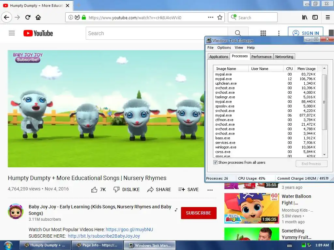Open the Something Yummy Fruit video thumbnail
Image resolution: width=334 pixels, height=250 pixels.
pos(251,234)
